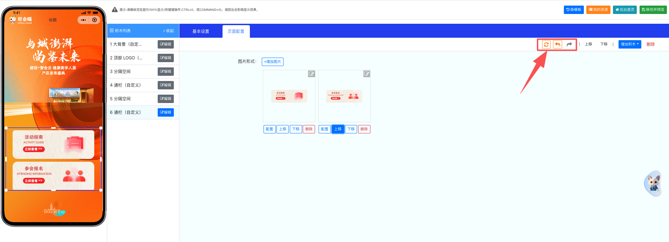This screenshot has width=669, height=242.
Task: Edit the 1 大背景 block
Action: [165, 44]
